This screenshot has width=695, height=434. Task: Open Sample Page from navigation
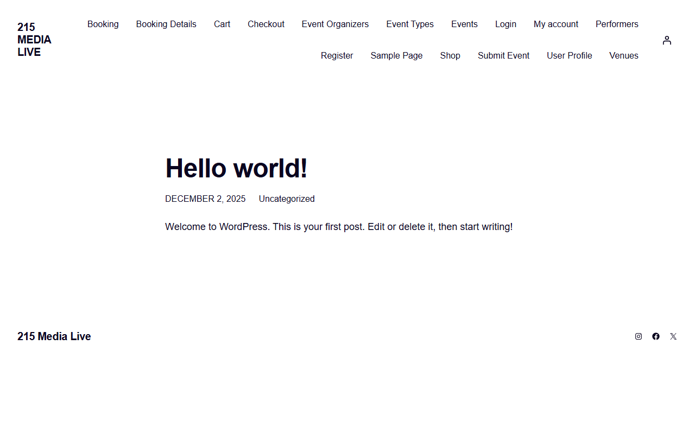(396, 55)
